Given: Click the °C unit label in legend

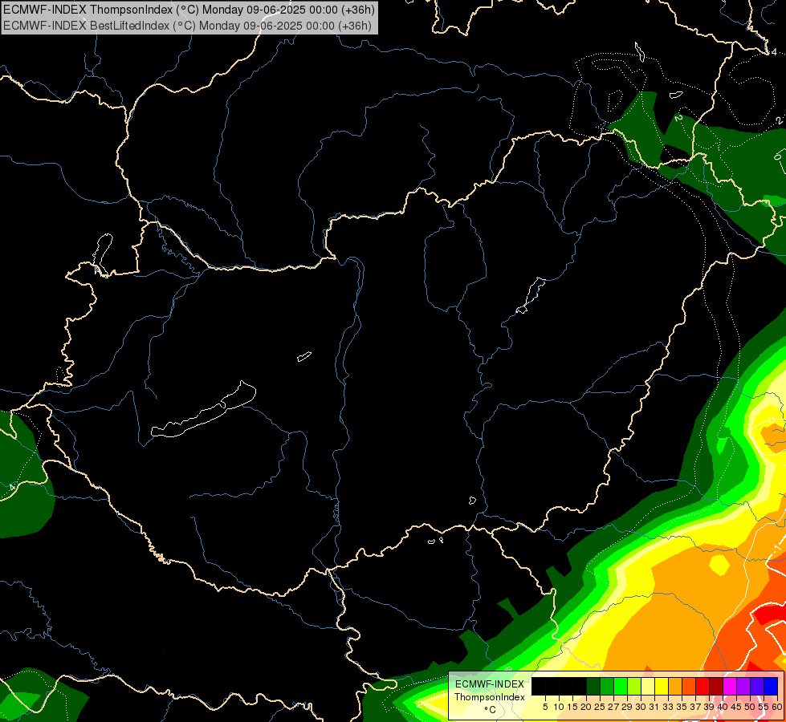Looking at the screenshot, I should 491,709.
